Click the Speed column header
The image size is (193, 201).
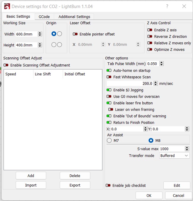18,74
